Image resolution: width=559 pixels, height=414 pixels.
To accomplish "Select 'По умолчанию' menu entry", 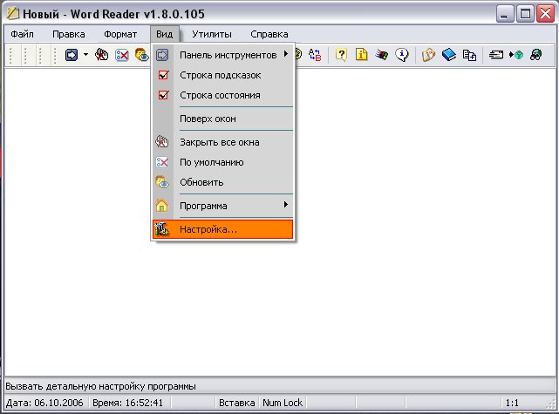I will [223, 162].
